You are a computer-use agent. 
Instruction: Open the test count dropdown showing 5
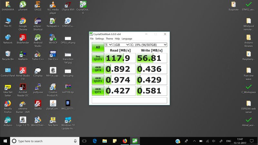click(109, 45)
